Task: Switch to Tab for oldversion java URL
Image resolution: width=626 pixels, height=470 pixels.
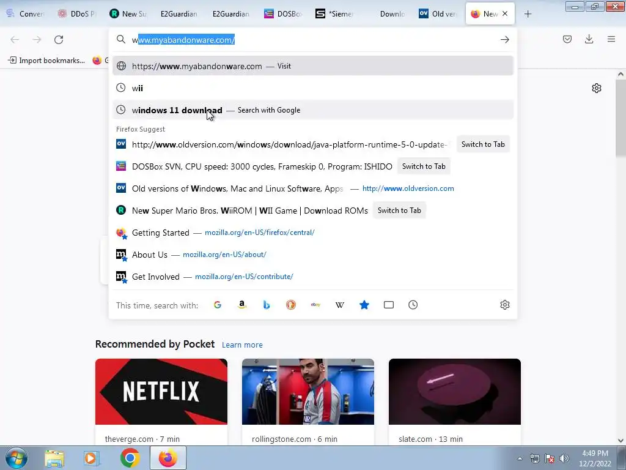Action: [483, 144]
